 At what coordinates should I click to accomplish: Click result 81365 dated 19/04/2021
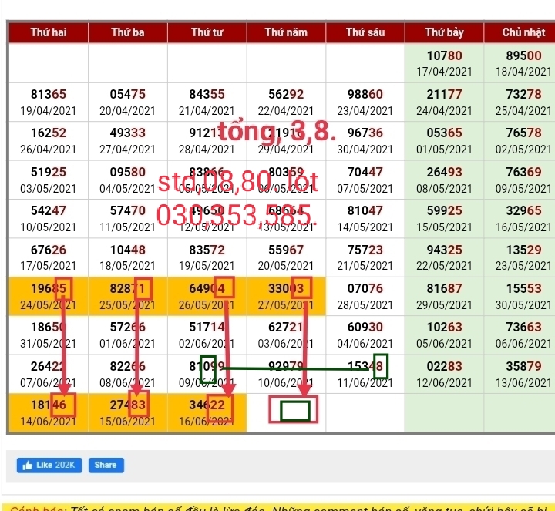coord(49,102)
